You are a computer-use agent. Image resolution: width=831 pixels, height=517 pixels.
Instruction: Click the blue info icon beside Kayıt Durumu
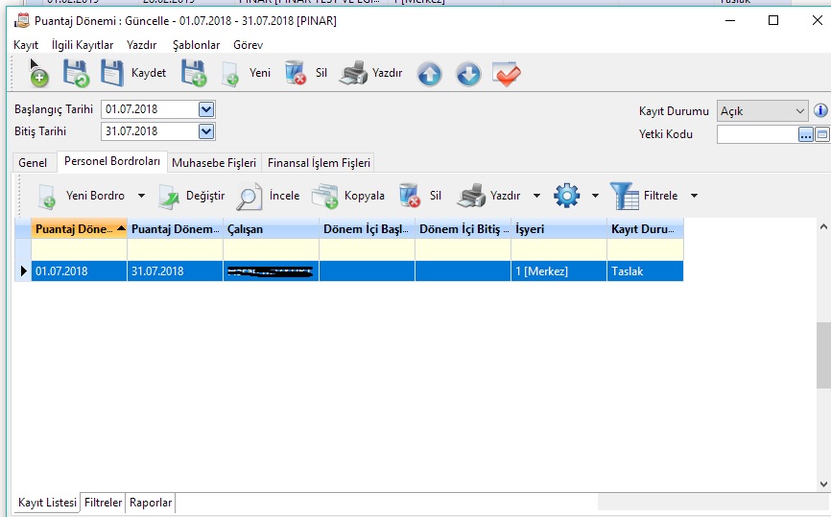tap(820, 110)
